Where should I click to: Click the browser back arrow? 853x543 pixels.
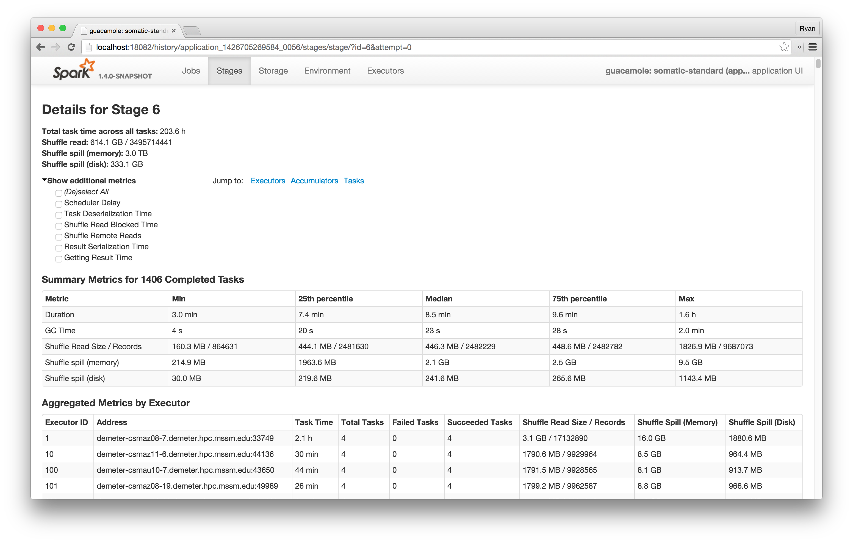tap(41, 47)
